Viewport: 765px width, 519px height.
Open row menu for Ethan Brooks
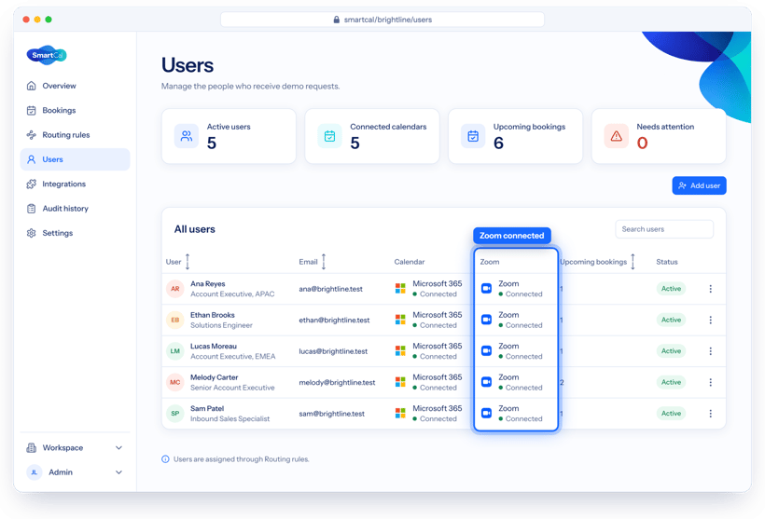click(710, 321)
